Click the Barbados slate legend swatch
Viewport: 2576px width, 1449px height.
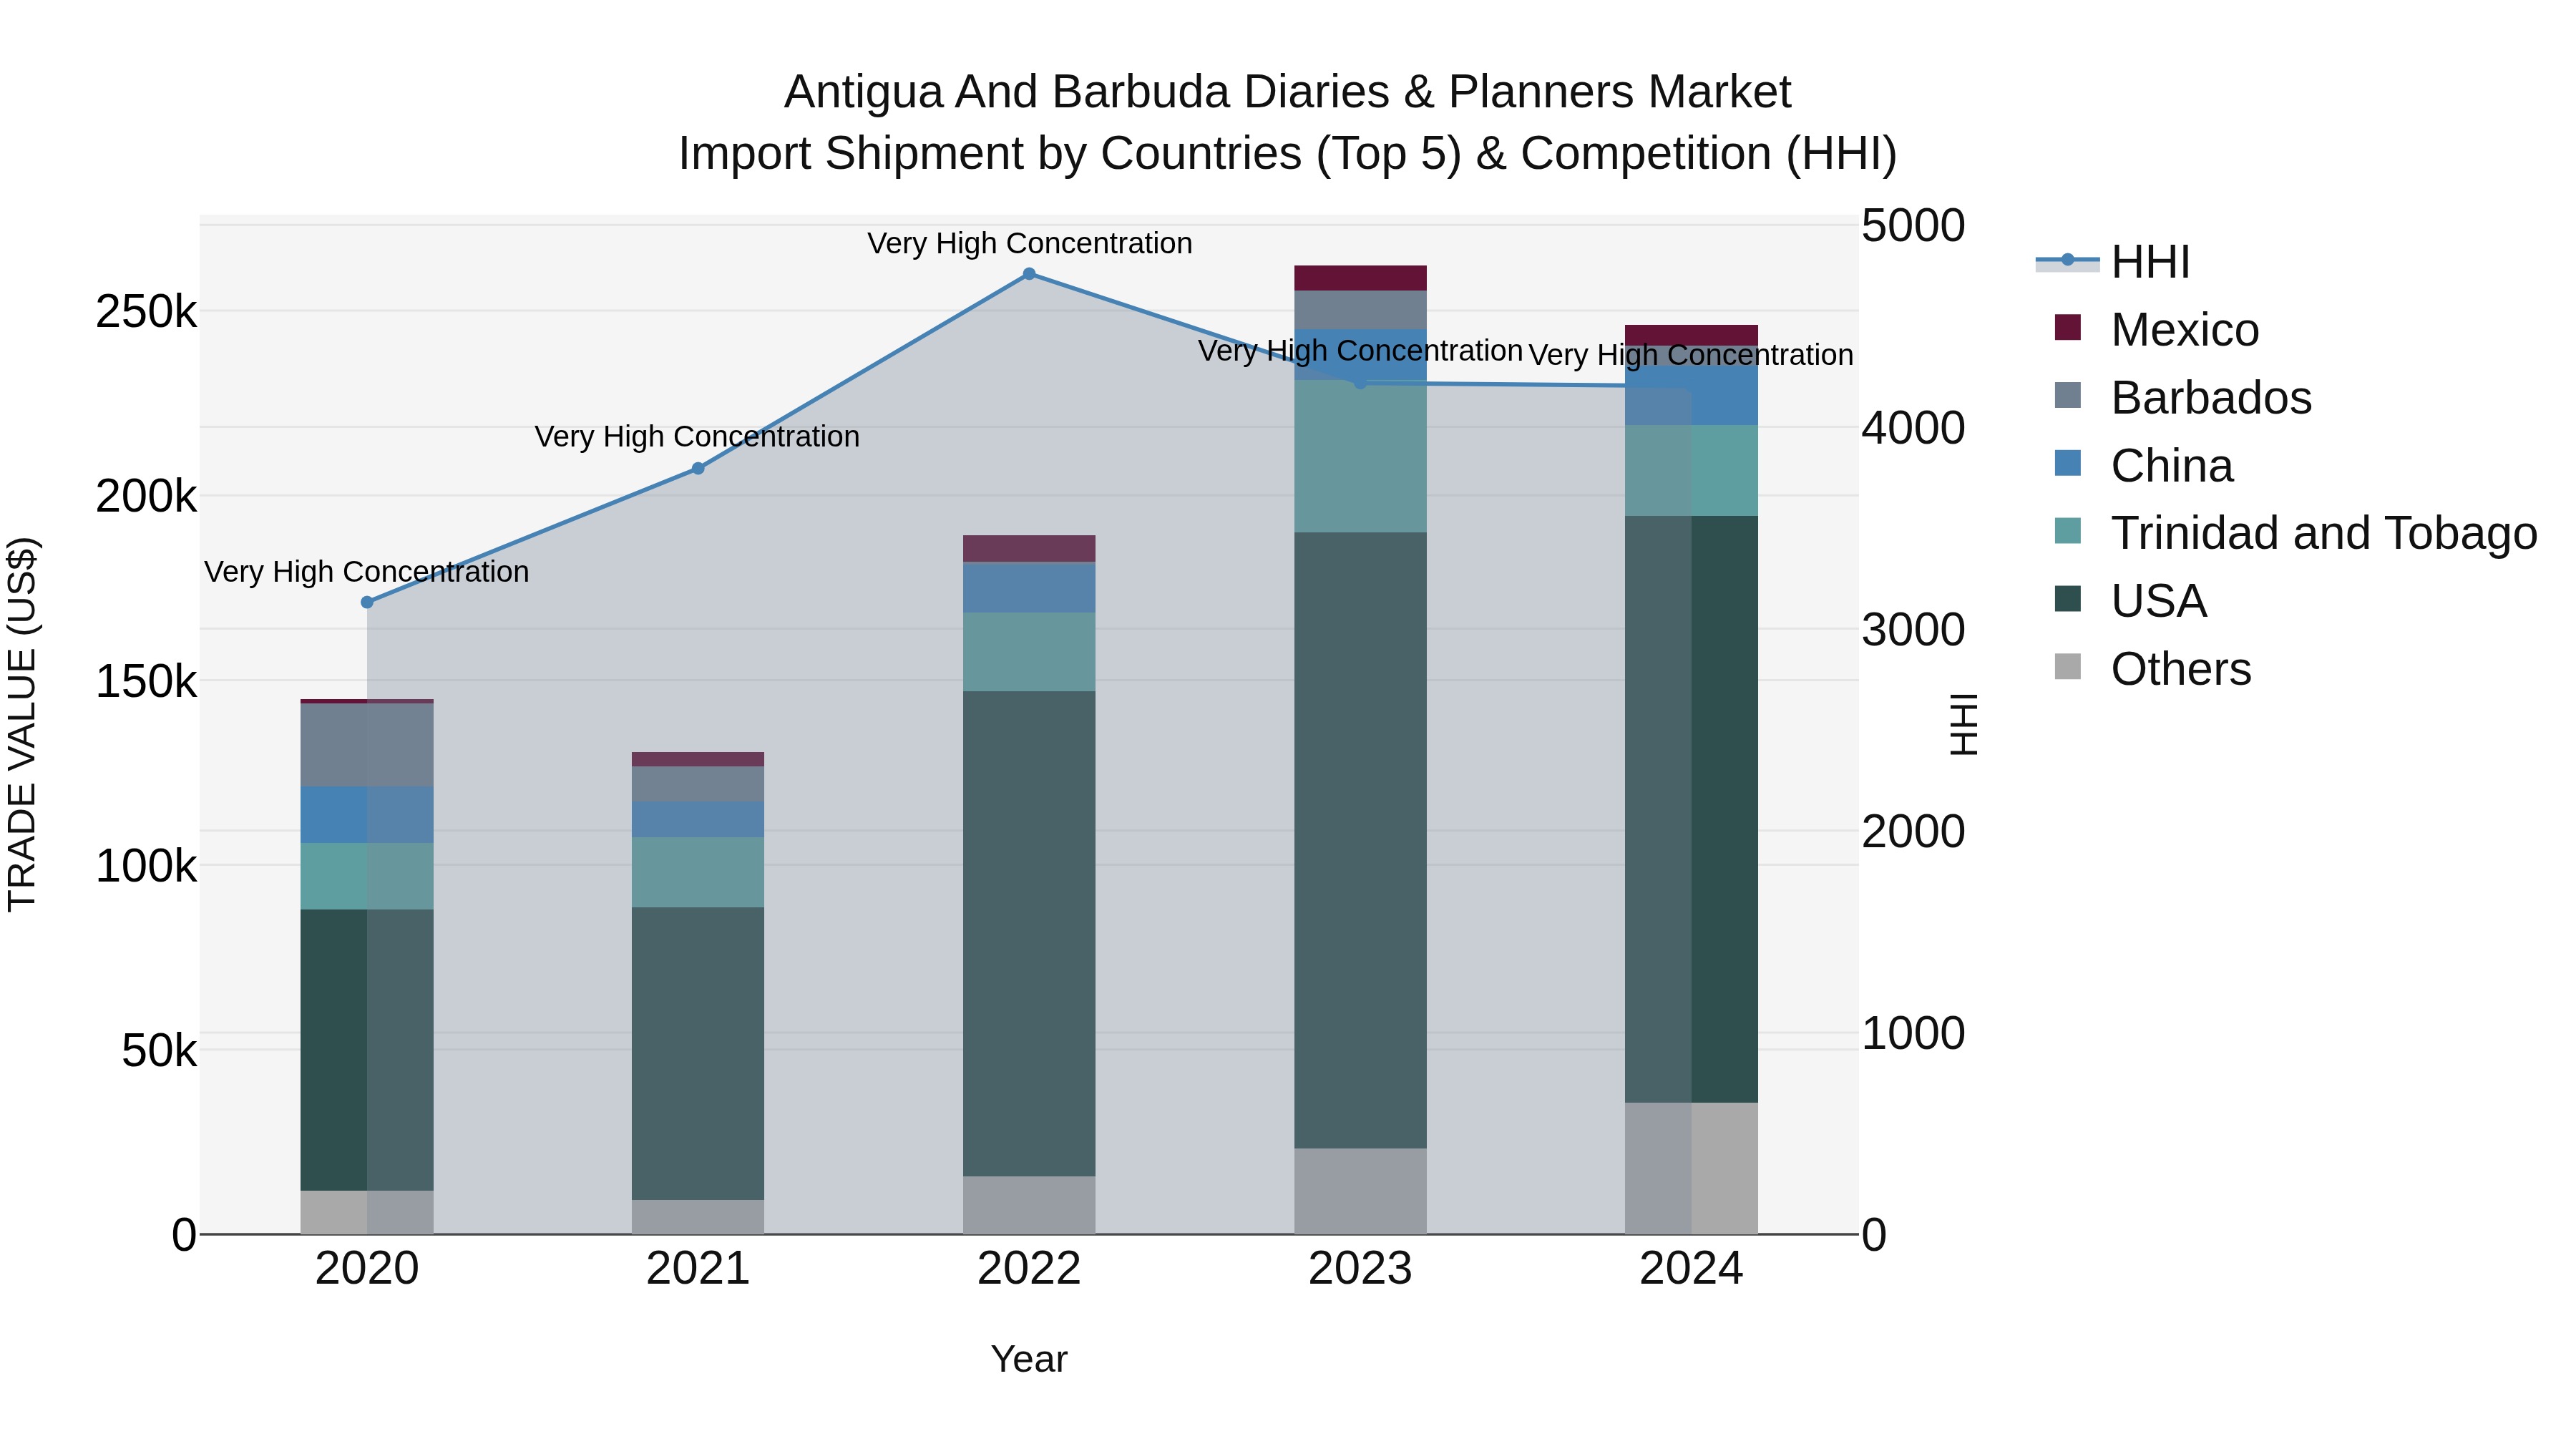(x=2067, y=395)
